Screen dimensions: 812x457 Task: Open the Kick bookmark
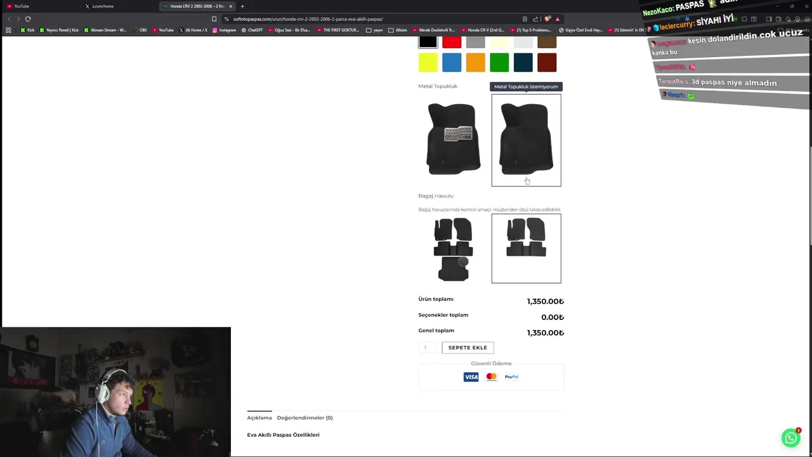[27, 30]
